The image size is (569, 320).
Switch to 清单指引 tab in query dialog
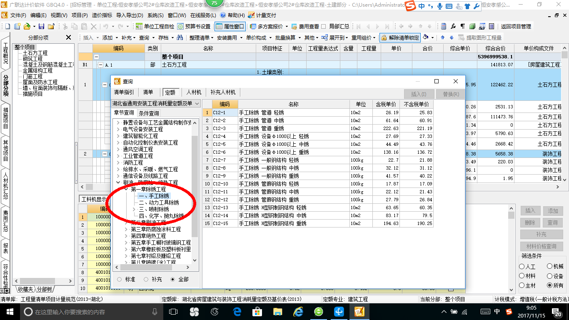coord(124,92)
